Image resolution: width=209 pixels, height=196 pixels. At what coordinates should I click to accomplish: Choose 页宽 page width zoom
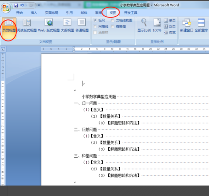[170, 32]
